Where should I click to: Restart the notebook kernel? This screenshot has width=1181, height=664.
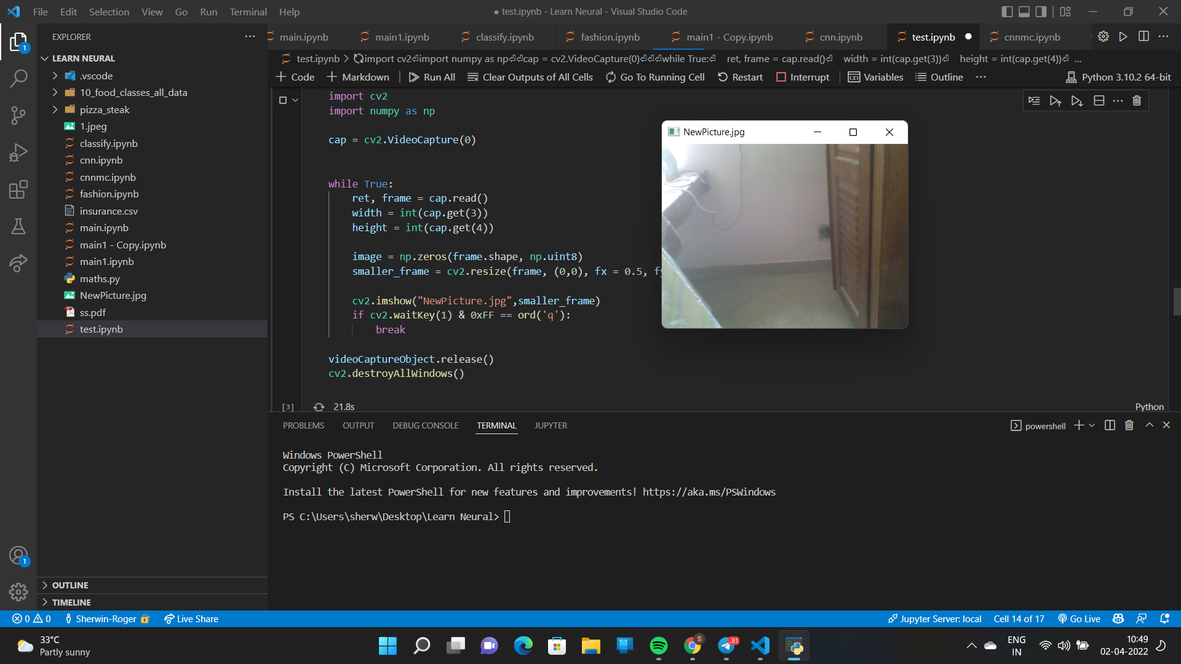click(x=740, y=77)
